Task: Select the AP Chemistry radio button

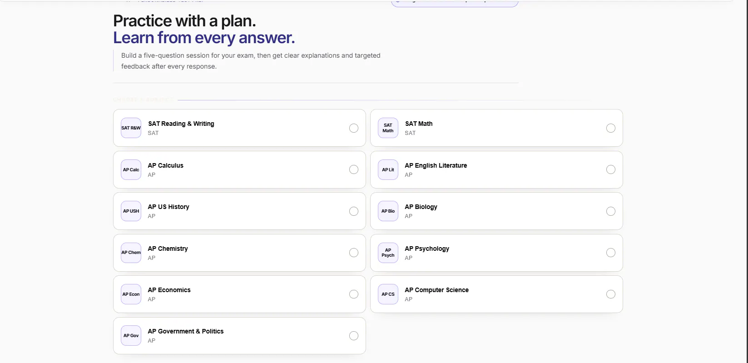Action: 354,253
